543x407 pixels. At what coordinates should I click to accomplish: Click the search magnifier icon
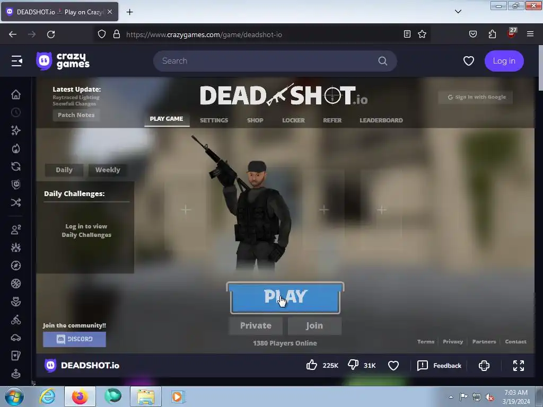click(x=383, y=61)
